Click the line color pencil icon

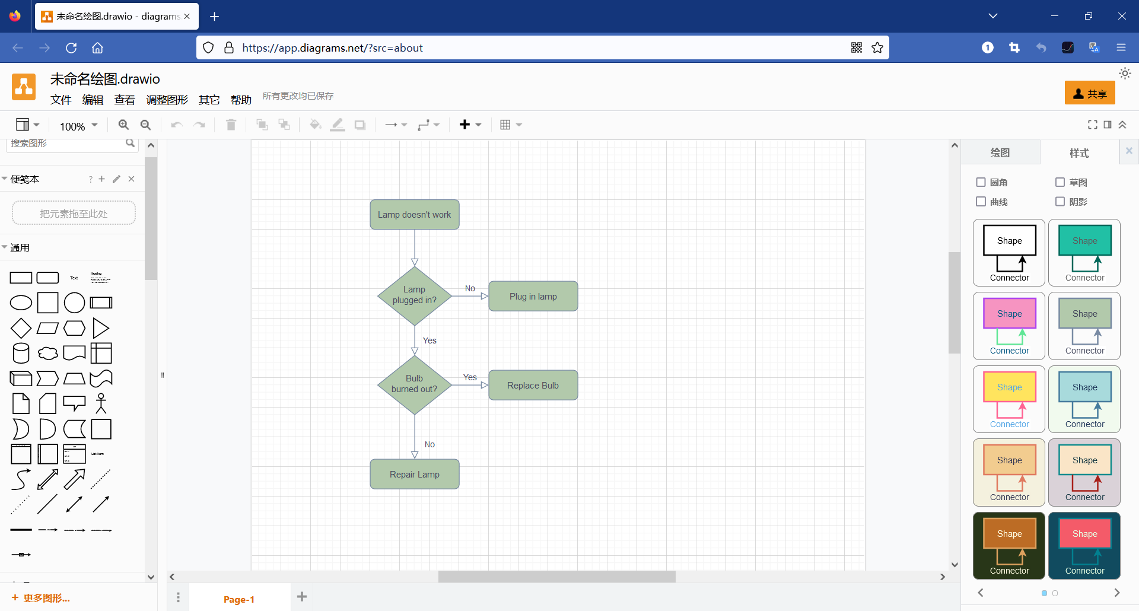(338, 125)
